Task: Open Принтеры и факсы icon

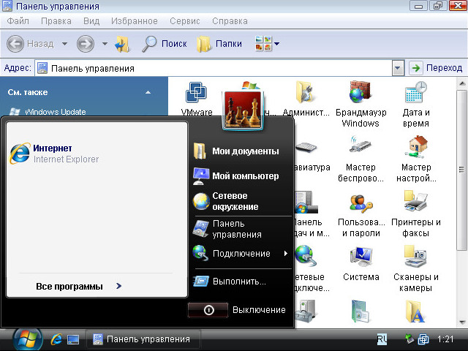Action: pyautogui.click(x=415, y=201)
